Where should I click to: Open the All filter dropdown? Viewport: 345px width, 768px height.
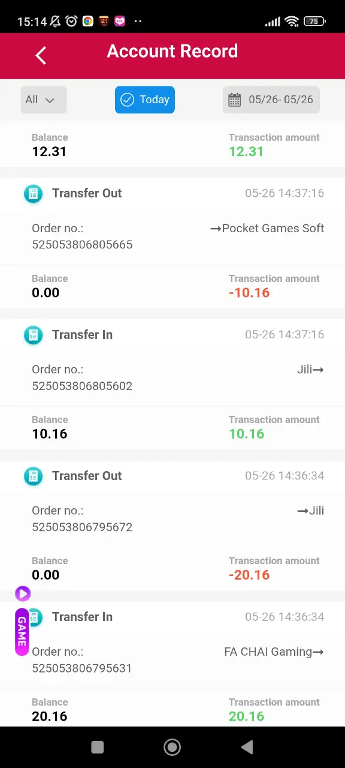43,100
